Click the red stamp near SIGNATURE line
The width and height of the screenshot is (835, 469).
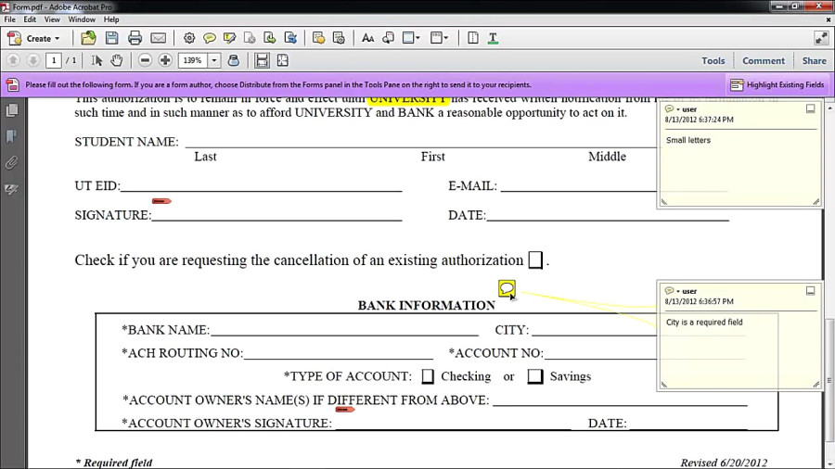pos(161,201)
